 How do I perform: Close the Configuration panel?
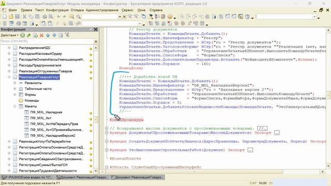click(x=96, y=29)
